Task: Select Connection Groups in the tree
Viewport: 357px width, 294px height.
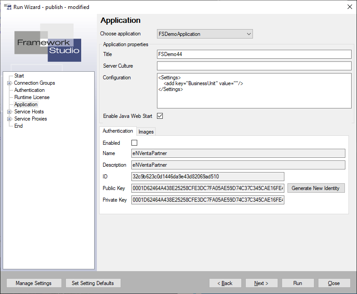Action: tap(35, 83)
